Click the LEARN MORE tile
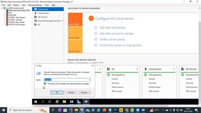The width and height of the screenshot is (201, 113). [x=75, y=46]
